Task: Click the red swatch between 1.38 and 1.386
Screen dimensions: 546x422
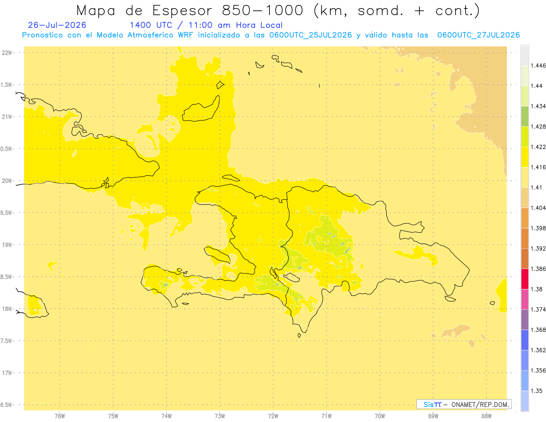Action: 525,279
